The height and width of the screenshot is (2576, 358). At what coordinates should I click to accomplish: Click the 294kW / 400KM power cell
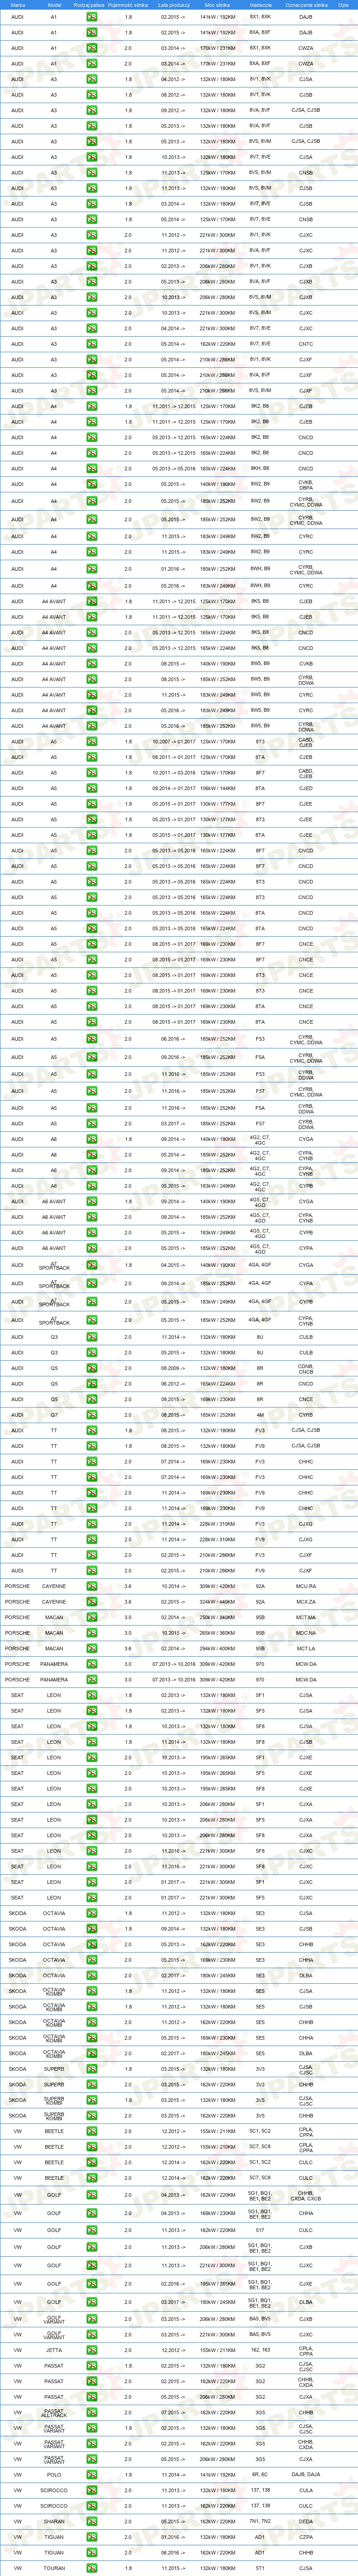(218, 1649)
